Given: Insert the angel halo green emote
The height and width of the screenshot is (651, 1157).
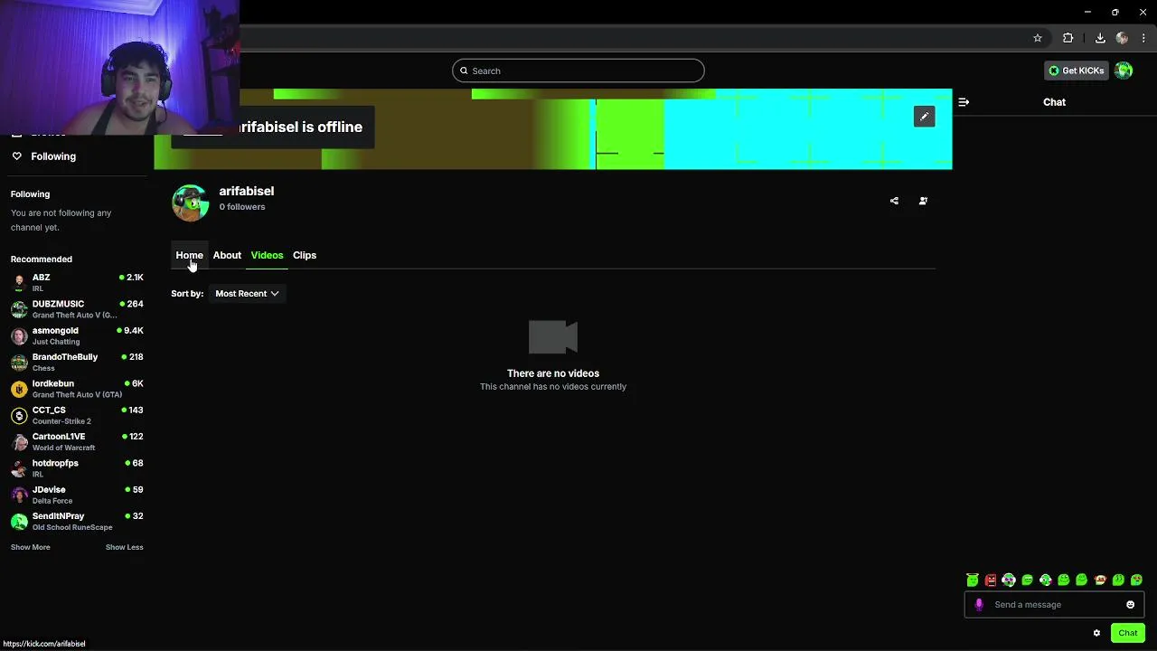Looking at the screenshot, I should click(x=973, y=580).
